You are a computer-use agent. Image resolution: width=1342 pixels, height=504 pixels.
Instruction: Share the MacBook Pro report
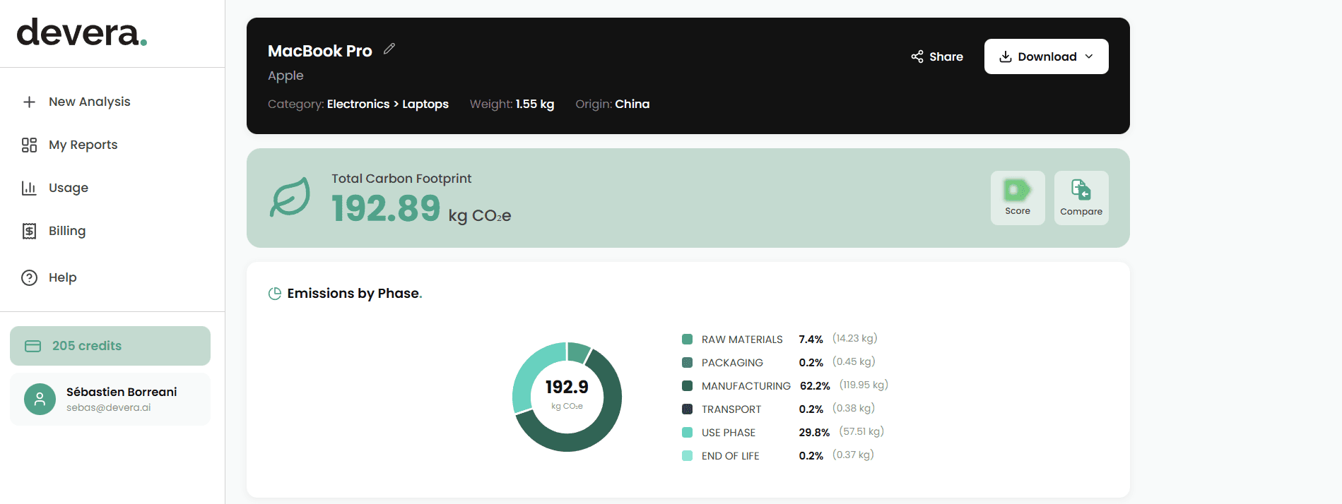click(937, 56)
